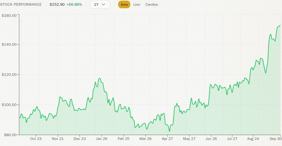Click the Jun 26 date label
282x146 pixels.
(x=211, y=139)
